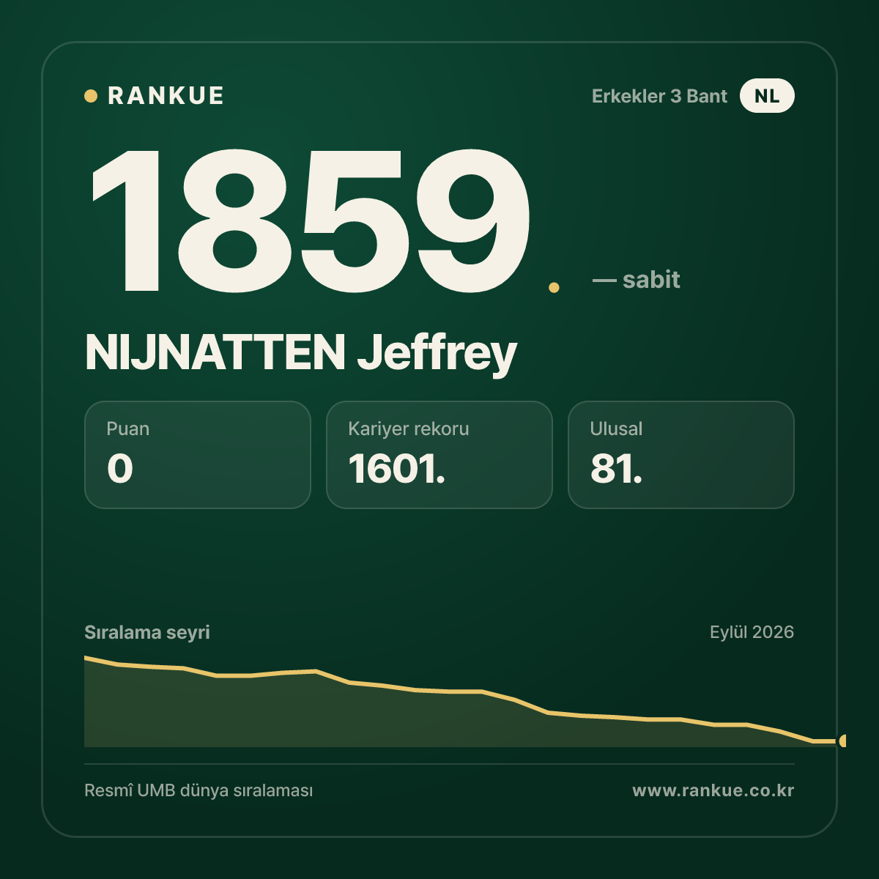Click the end point marker of the ranking chart
879x879 pixels.
[843, 741]
